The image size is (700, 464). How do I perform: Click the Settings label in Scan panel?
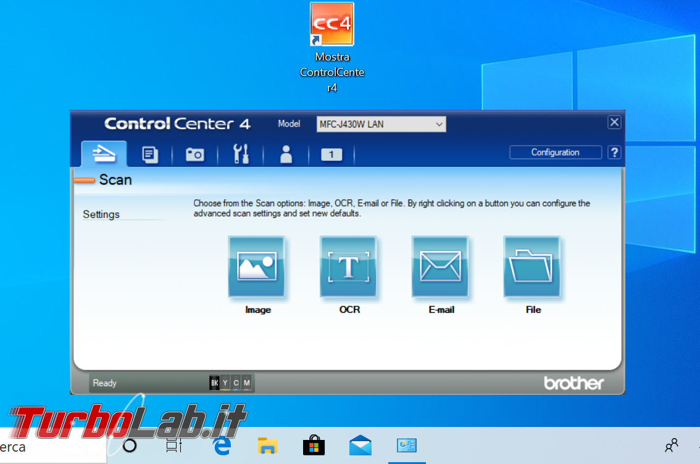(x=101, y=215)
